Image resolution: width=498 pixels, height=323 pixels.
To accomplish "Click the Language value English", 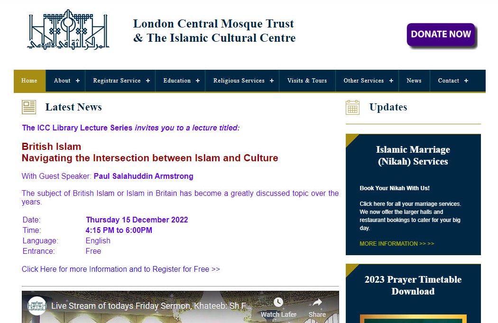I will [x=98, y=241].
